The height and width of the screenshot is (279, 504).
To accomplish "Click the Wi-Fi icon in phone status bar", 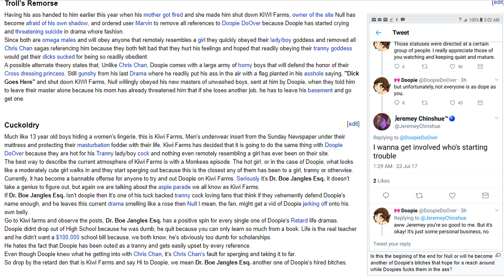I will click(460, 19).
